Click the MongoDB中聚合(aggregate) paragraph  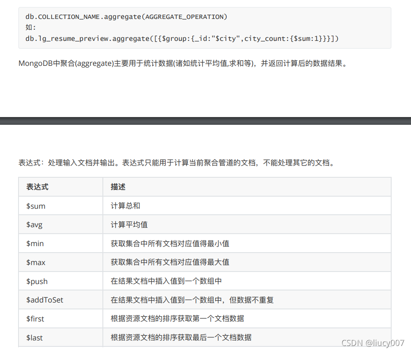click(183, 63)
